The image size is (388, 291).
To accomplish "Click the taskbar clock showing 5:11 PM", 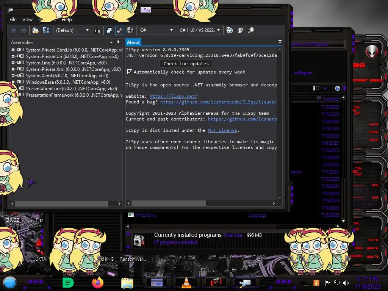I will pyautogui.click(x=368, y=283).
